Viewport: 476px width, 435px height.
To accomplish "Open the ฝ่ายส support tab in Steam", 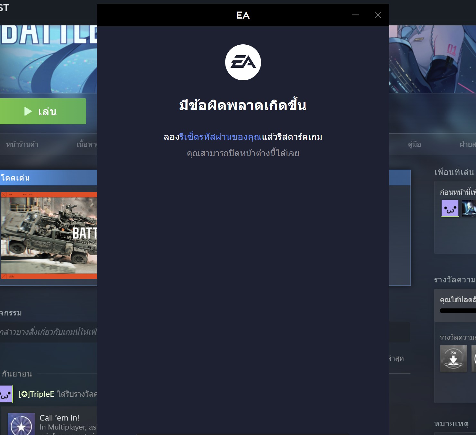I will 468,145.
